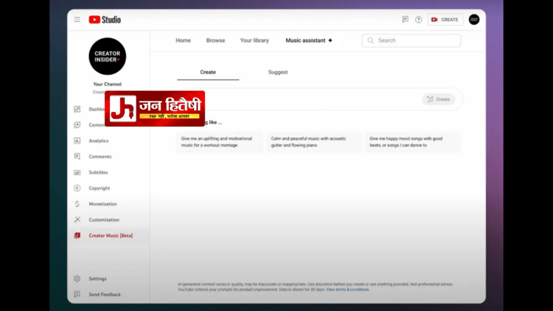Viewport: 553px width, 311px height.
Task: Click the Create button in prompt box
Action: pos(439,99)
